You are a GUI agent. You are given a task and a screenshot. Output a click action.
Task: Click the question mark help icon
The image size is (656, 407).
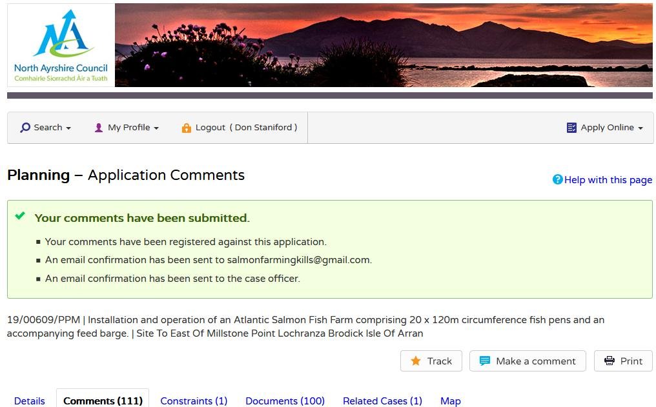(557, 179)
